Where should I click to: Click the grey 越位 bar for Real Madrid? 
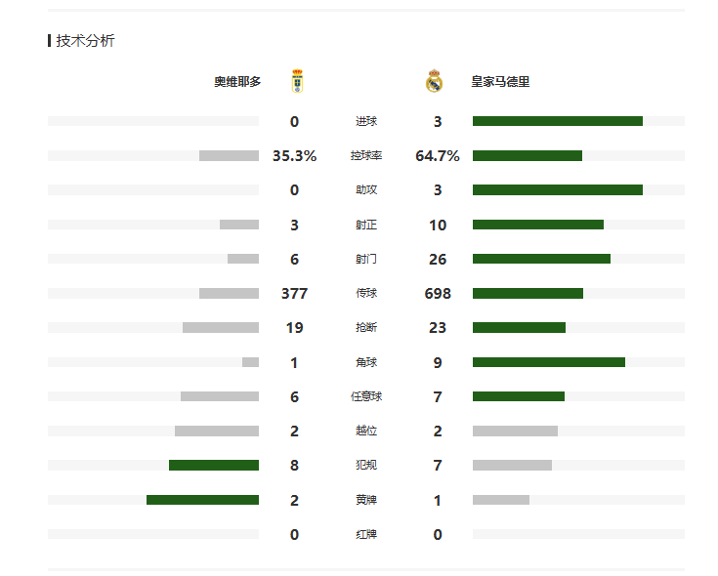515,431
